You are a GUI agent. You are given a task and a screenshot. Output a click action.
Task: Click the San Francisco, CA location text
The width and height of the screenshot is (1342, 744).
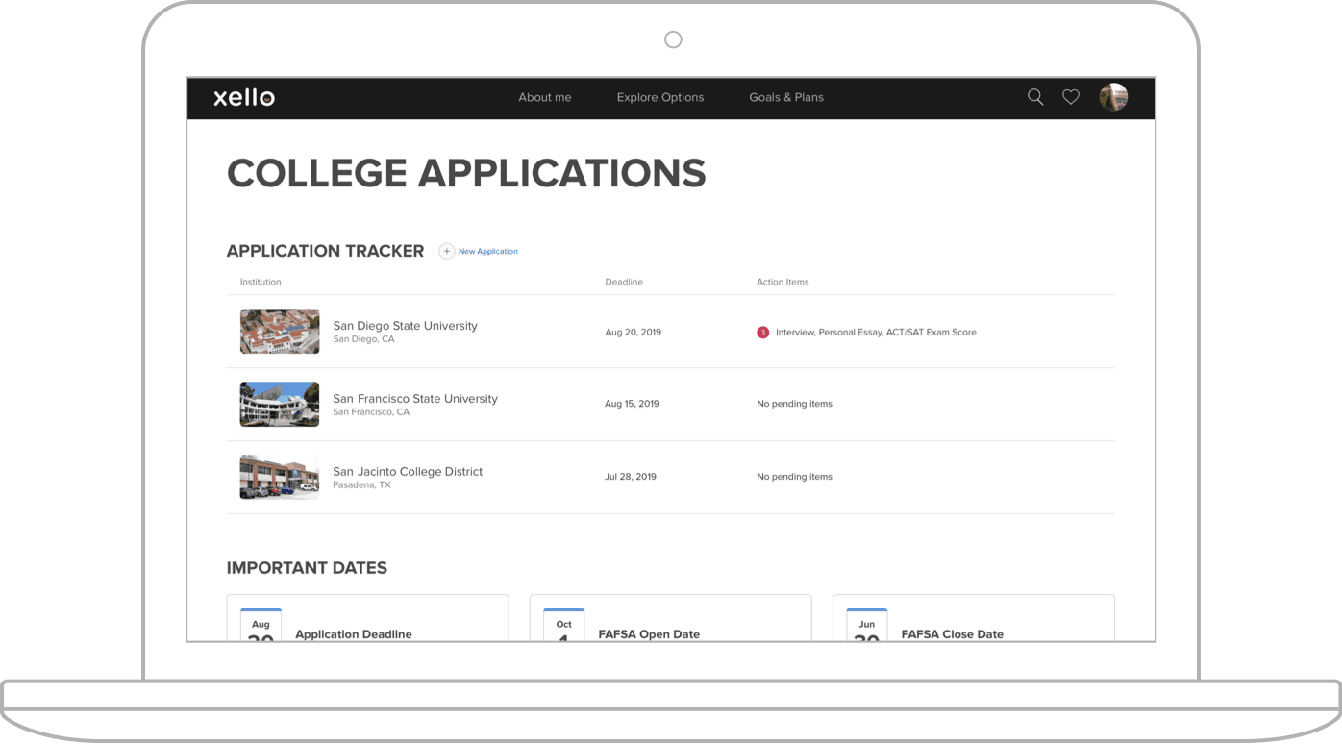point(371,412)
